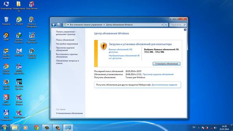This screenshot has height=131, width=233.
Task: Switch to the Windows Update taskbar window
Action: 68,128
